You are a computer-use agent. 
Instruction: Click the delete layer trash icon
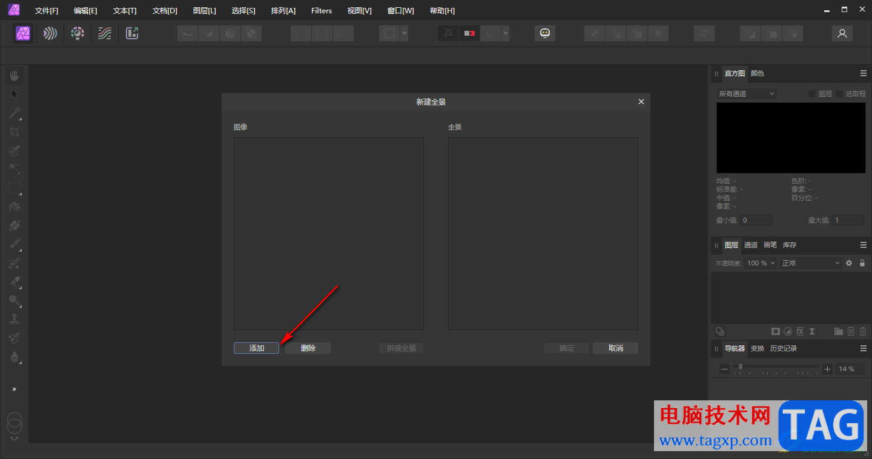point(863,331)
